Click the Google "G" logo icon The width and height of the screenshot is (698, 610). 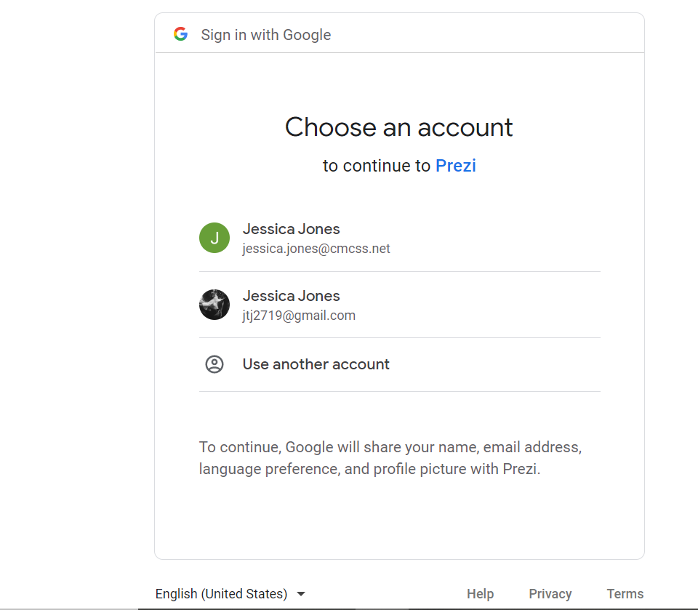[x=180, y=34]
